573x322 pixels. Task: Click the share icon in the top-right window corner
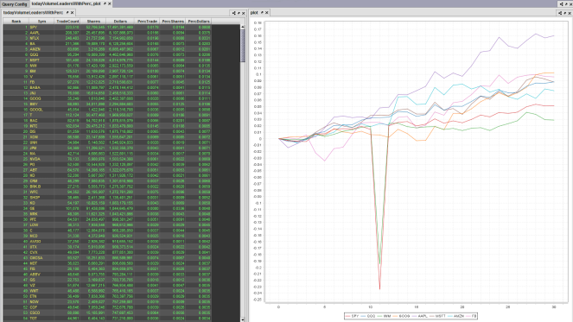pyautogui.click(x=561, y=4)
